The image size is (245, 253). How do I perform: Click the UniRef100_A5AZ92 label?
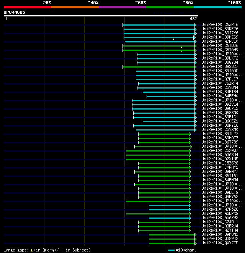(x=220, y=218)
